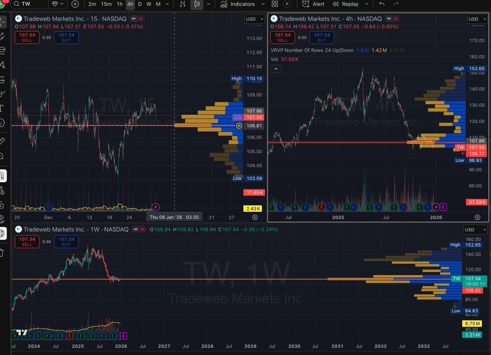The width and height of the screenshot is (491, 355).
Task: Switch to the 2m interval
Action: [92, 4]
